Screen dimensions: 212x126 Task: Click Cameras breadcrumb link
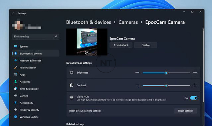pyautogui.click(x=128, y=22)
